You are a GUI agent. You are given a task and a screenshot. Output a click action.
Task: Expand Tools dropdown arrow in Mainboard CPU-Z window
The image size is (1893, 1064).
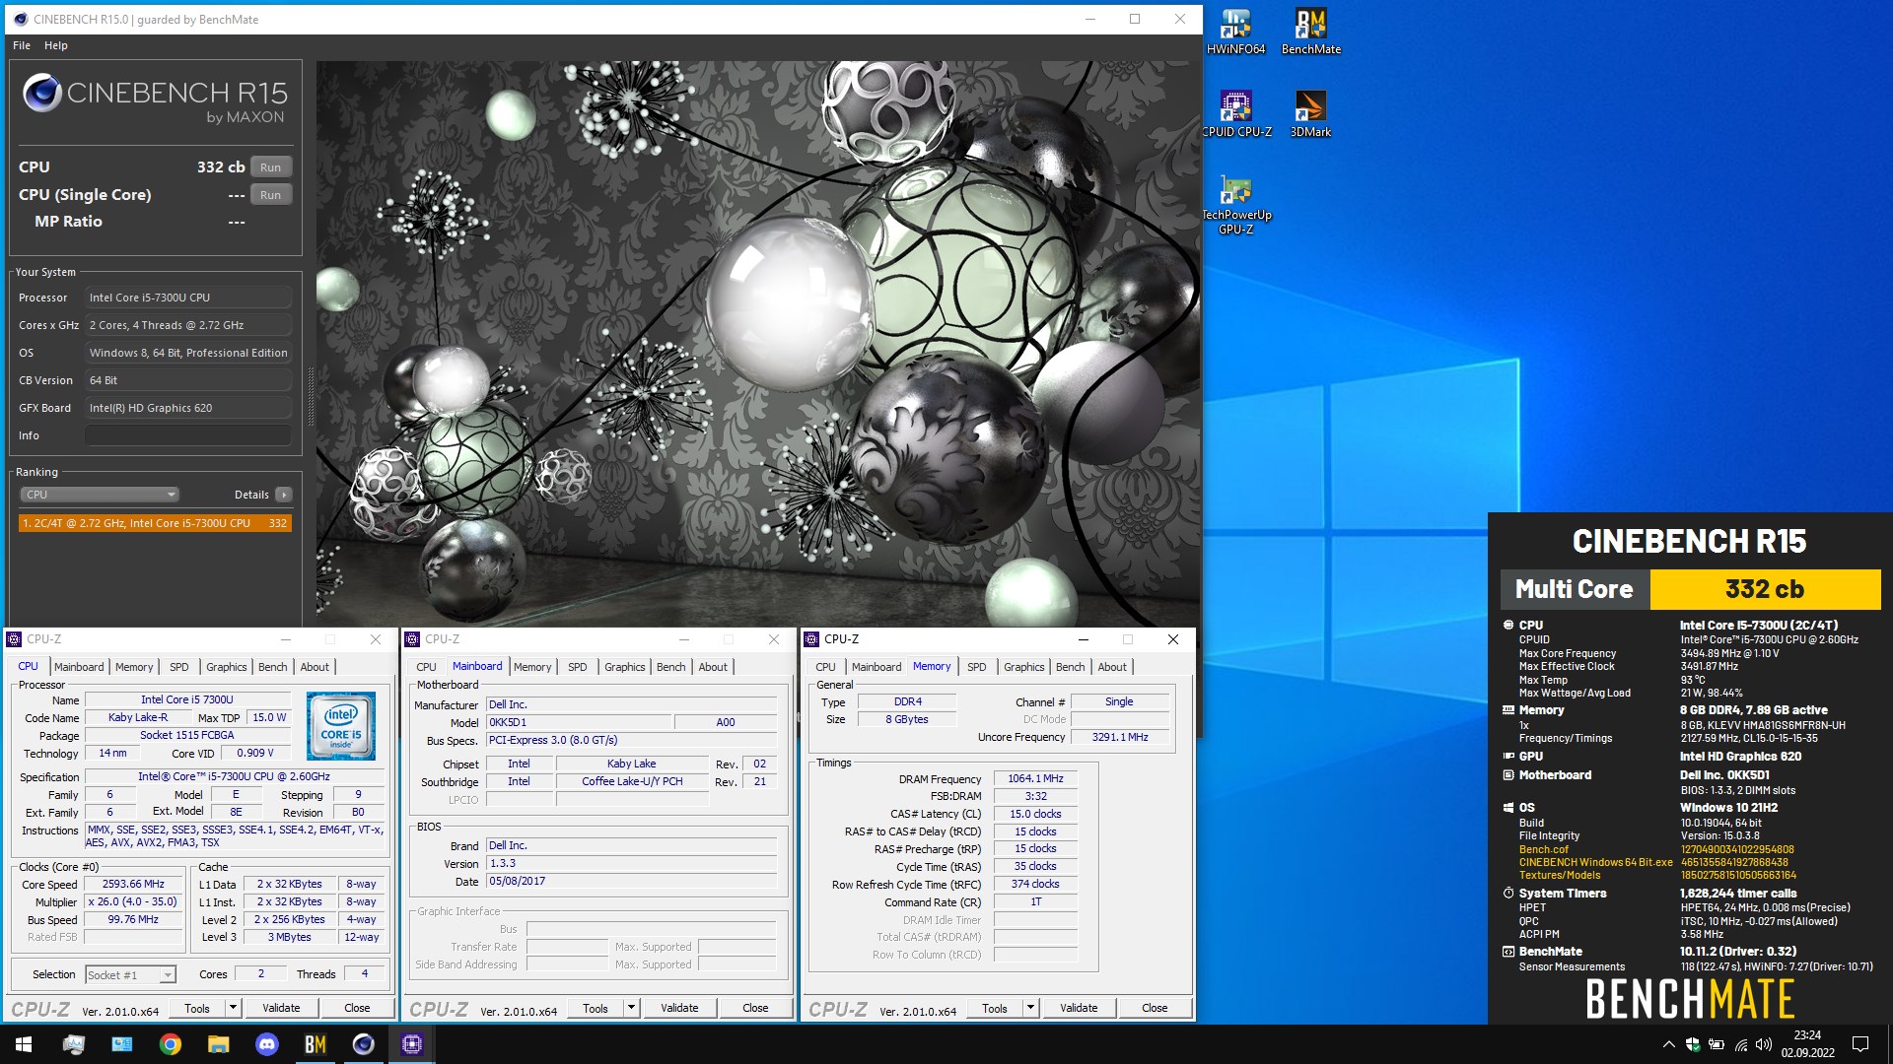[x=632, y=1008]
